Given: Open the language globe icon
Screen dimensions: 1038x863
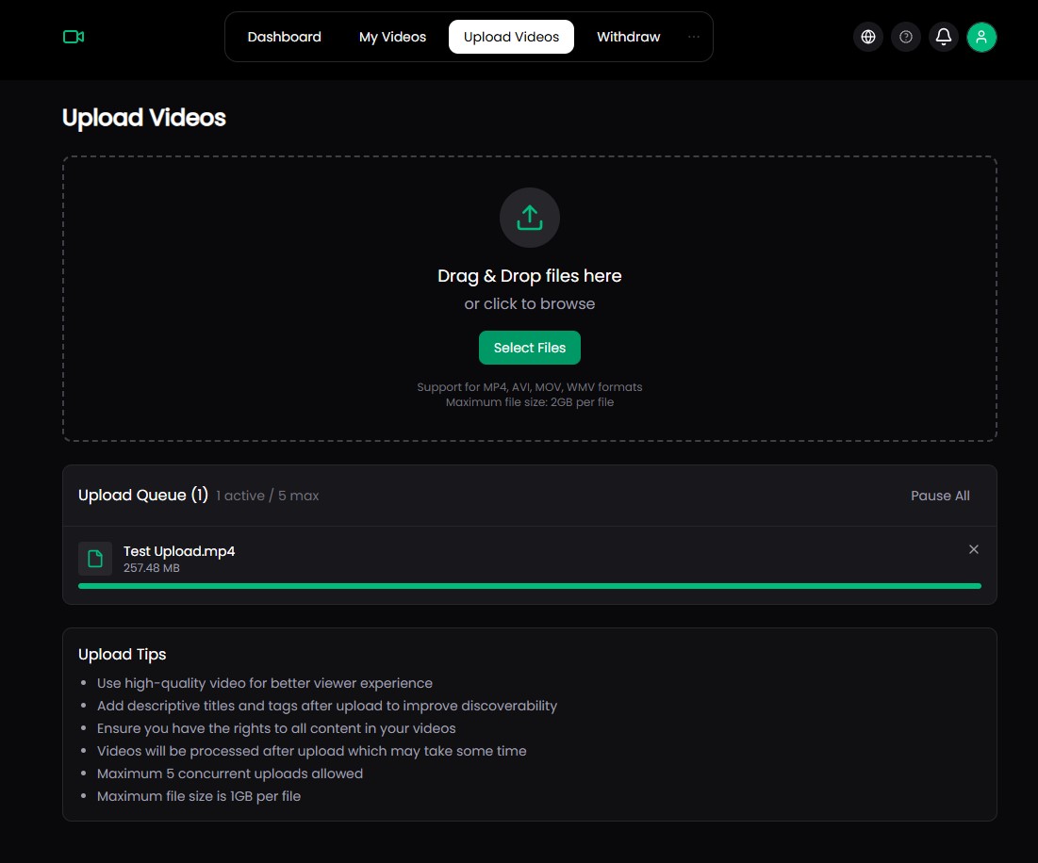Looking at the screenshot, I should coord(868,37).
